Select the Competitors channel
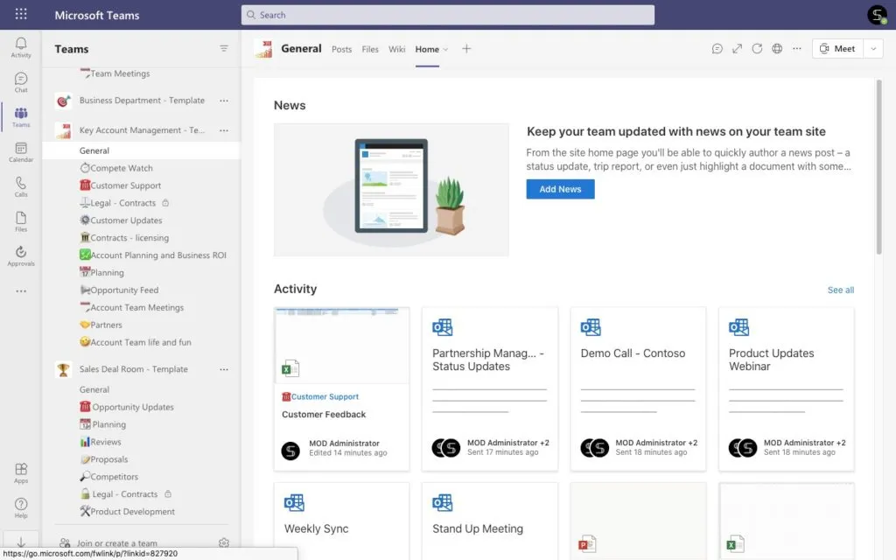Screen dimensions: 896x560 tap(115, 477)
